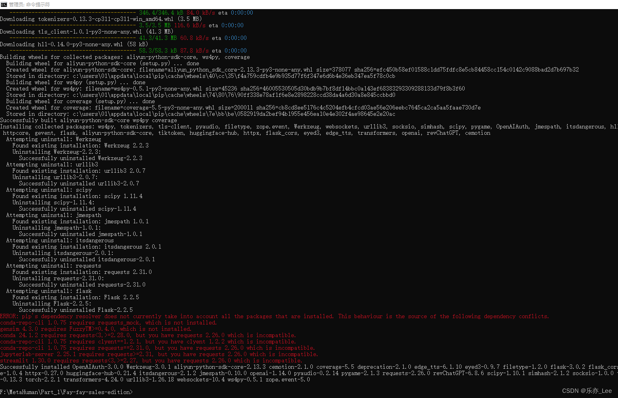Click 'Building wheels for collected packages' line
Image resolution: width=618 pixels, height=398 pixels.
pyautogui.click(x=125, y=57)
